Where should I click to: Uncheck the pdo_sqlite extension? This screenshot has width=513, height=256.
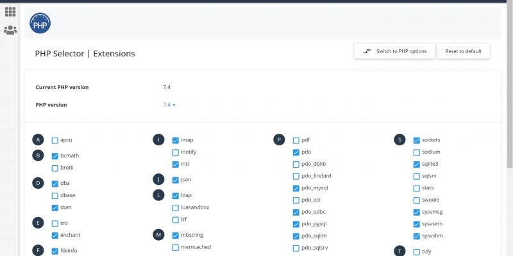(296, 236)
